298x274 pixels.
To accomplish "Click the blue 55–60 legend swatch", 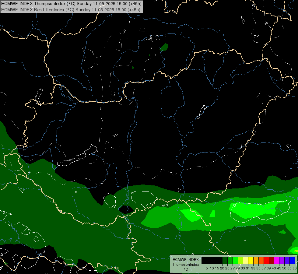I will (x=292, y=260).
